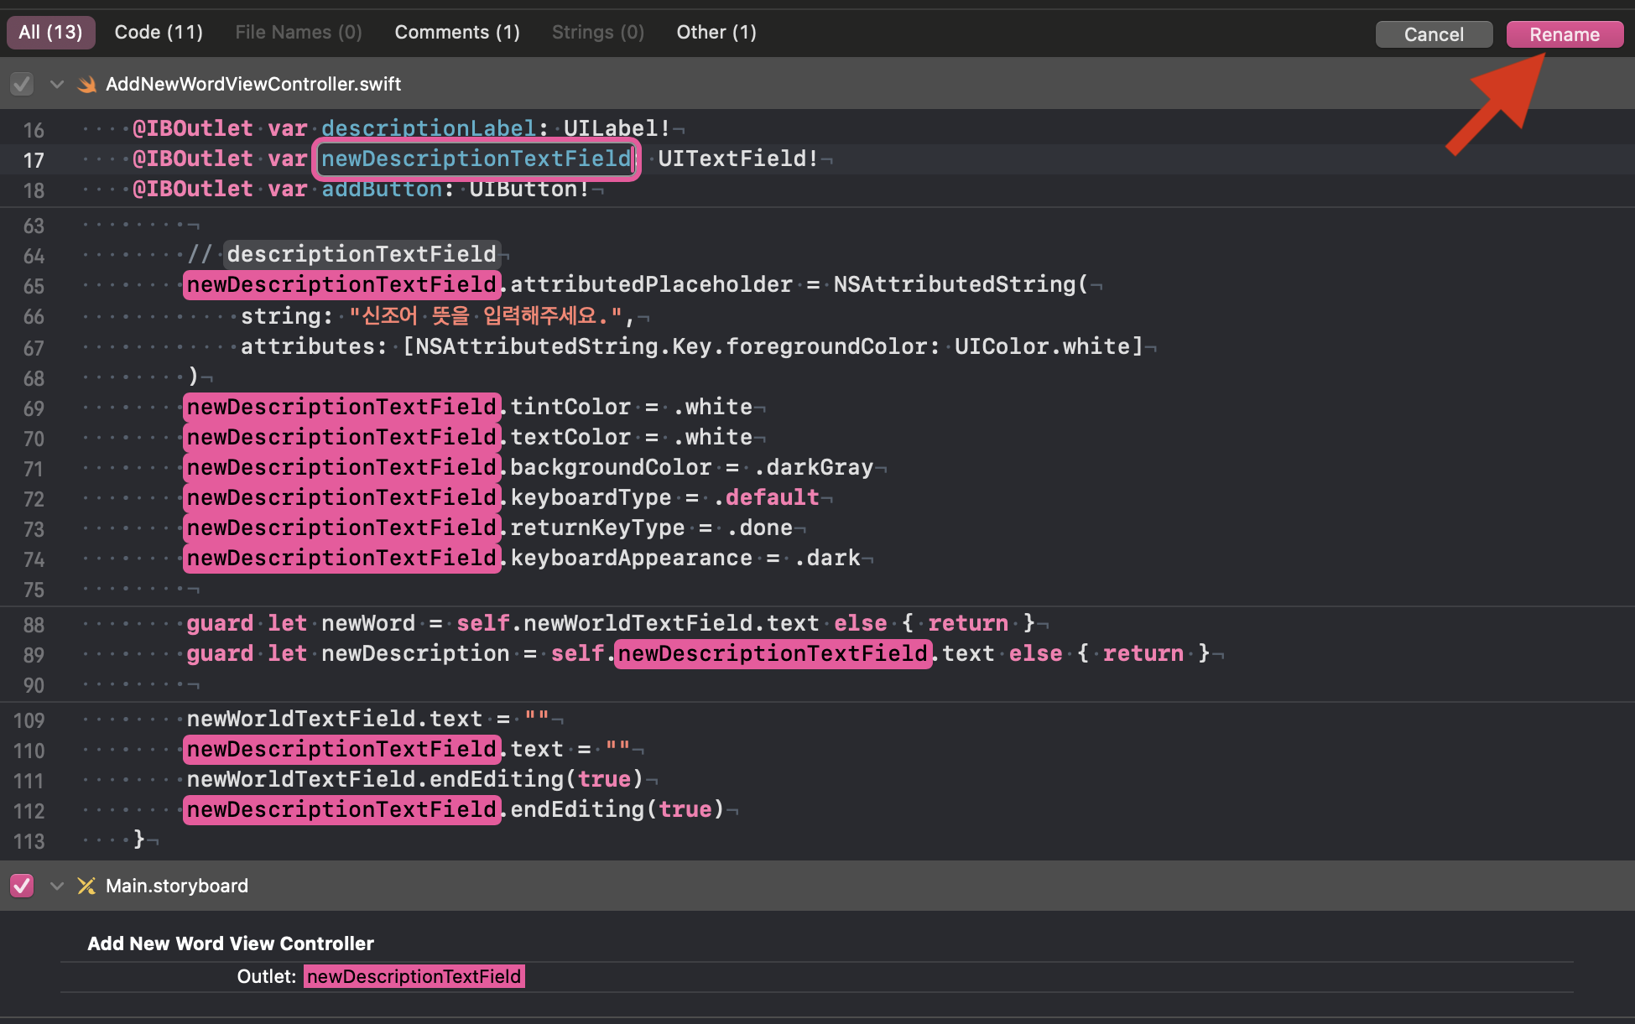Image resolution: width=1635 pixels, height=1024 pixels.
Task: Select the Other (1) filter tab
Action: click(x=716, y=33)
